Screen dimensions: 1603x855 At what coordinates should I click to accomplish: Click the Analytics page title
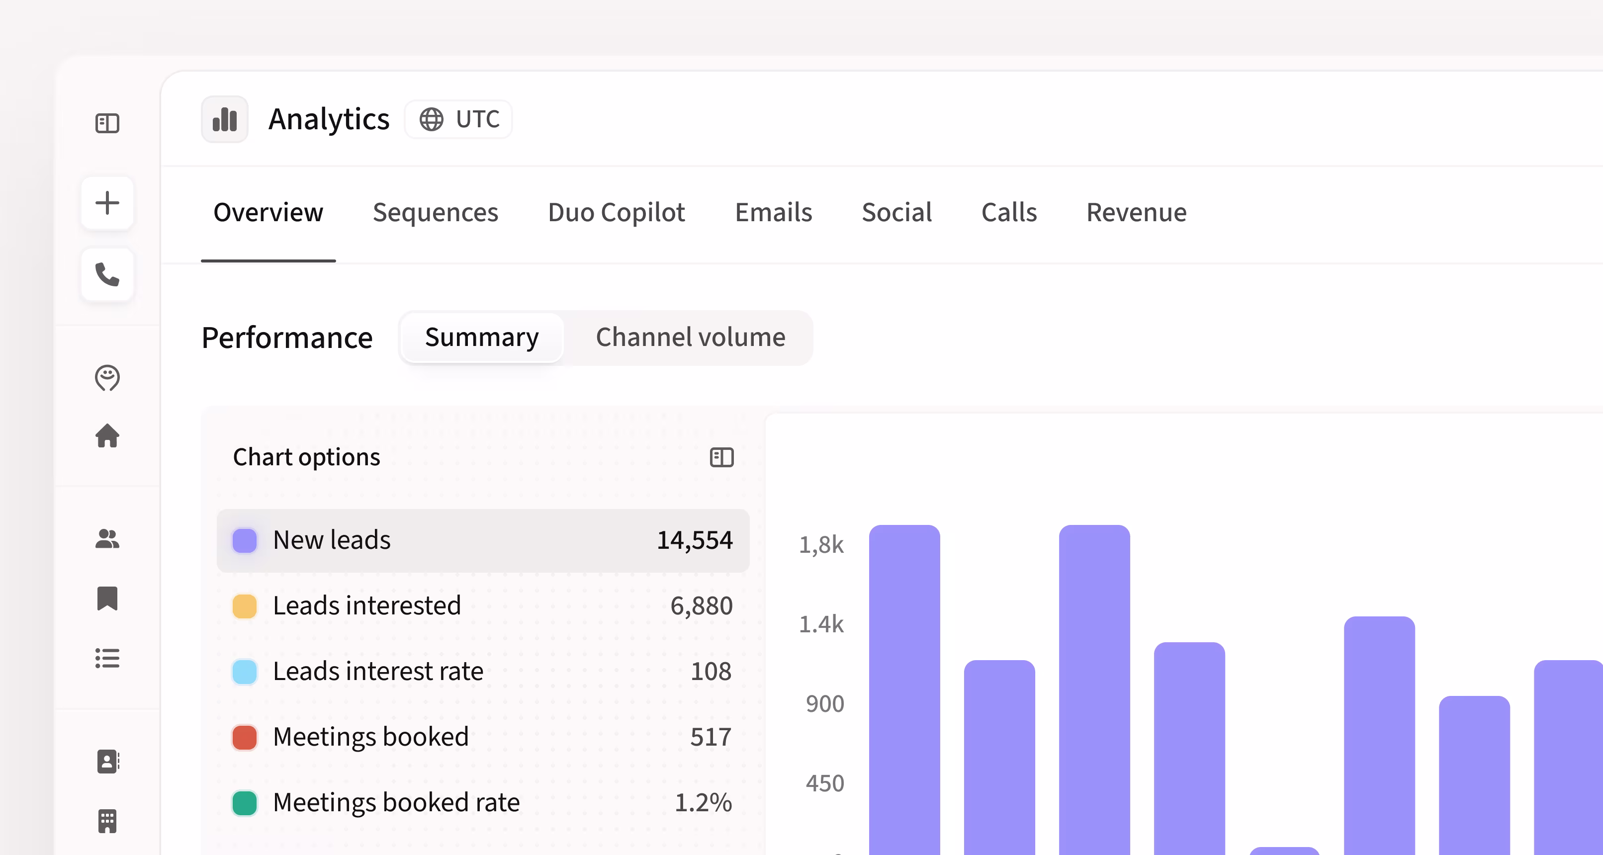click(329, 119)
